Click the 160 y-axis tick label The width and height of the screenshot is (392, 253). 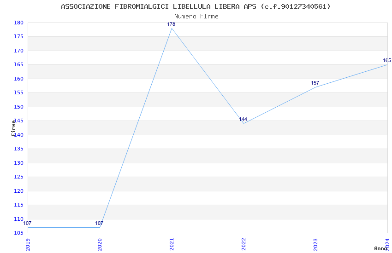(19, 79)
